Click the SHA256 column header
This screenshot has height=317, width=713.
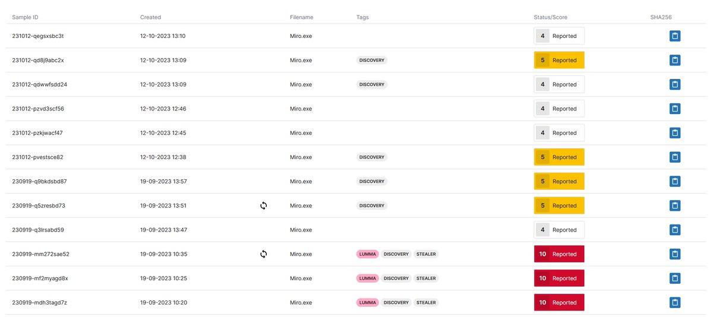(661, 17)
